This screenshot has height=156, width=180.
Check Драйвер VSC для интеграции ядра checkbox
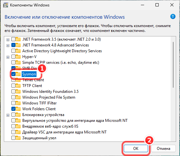pyautogui.click(x=13, y=132)
